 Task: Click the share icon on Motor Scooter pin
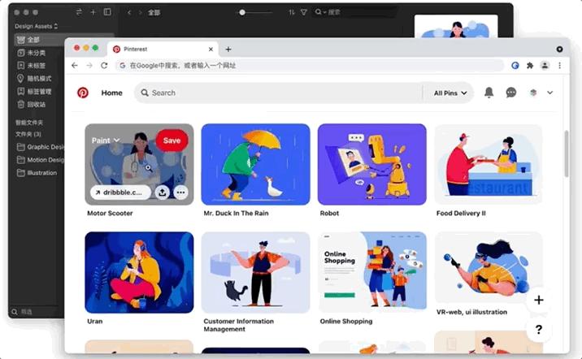pos(163,192)
